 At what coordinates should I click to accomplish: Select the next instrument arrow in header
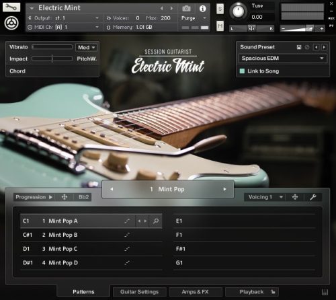(x=171, y=9)
